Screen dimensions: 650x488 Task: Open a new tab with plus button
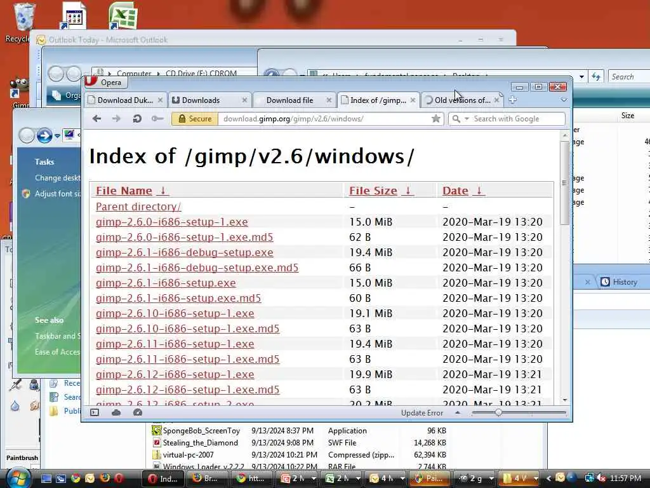pyautogui.click(x=513, y=100)
